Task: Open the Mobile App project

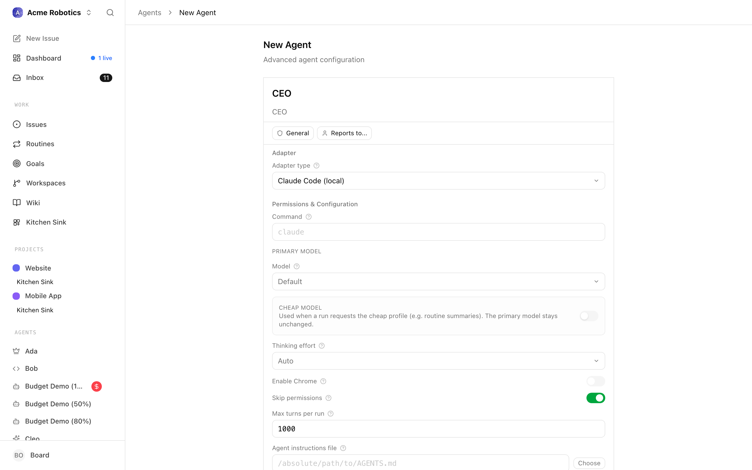Action: pyautogui.click(x=62, y=296)
